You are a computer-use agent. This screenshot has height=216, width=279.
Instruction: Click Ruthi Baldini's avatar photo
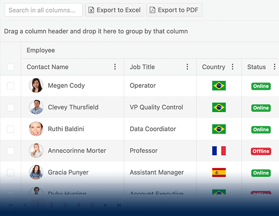(36, 129)
